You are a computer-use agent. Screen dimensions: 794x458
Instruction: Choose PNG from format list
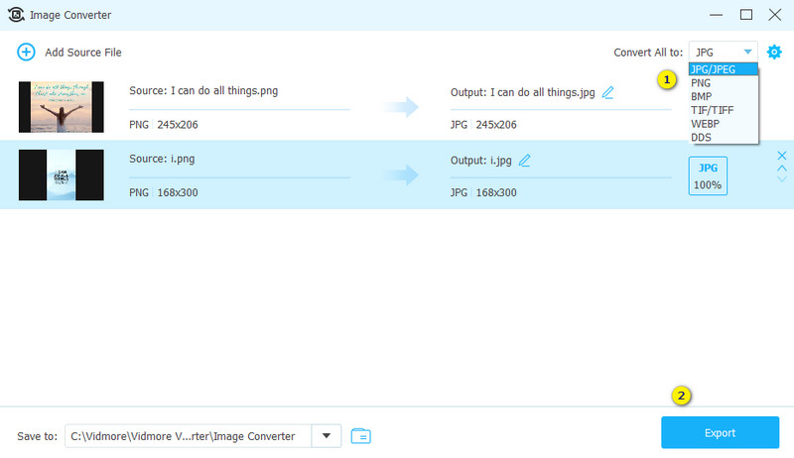click(x=704, y=83)
